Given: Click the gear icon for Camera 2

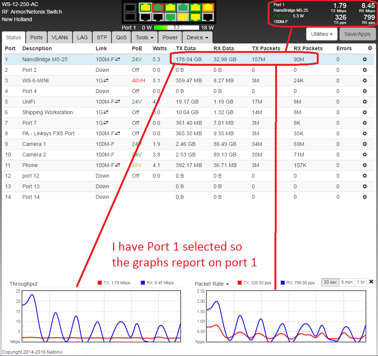Looking at the screenshot, I should click(x=364, y=155).
